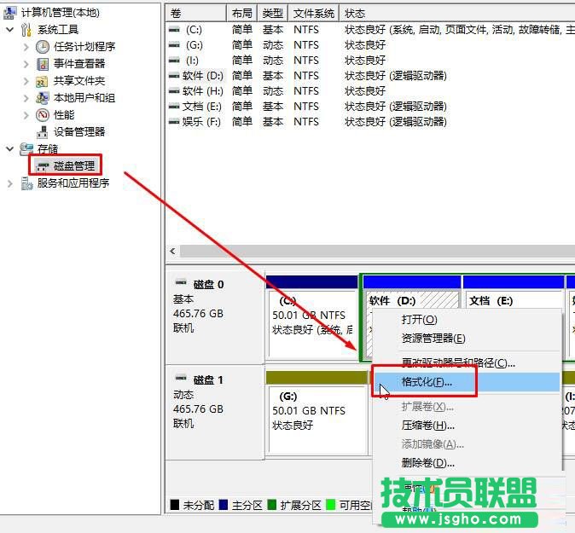Sort by the 状态 column header
Viewport: 575px width, 533px height.
(x=457, y=14)
